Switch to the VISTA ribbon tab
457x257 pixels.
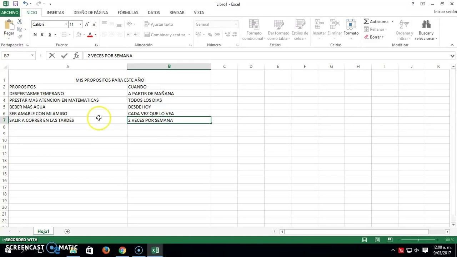click(199, 12)
